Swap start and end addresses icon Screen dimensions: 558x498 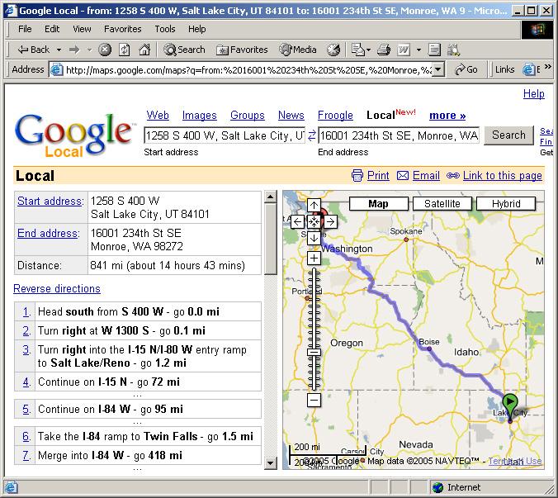311,135
